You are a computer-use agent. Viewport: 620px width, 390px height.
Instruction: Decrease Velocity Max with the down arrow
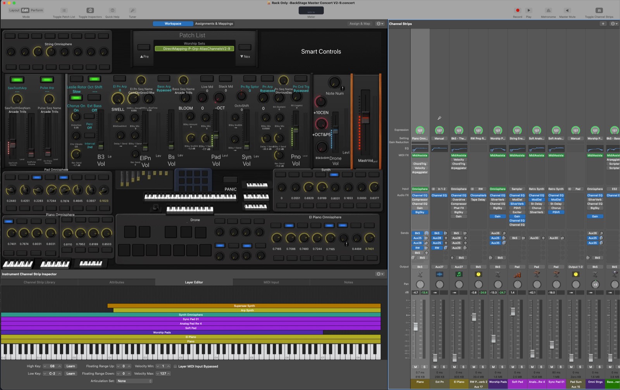tap(158, 374)
